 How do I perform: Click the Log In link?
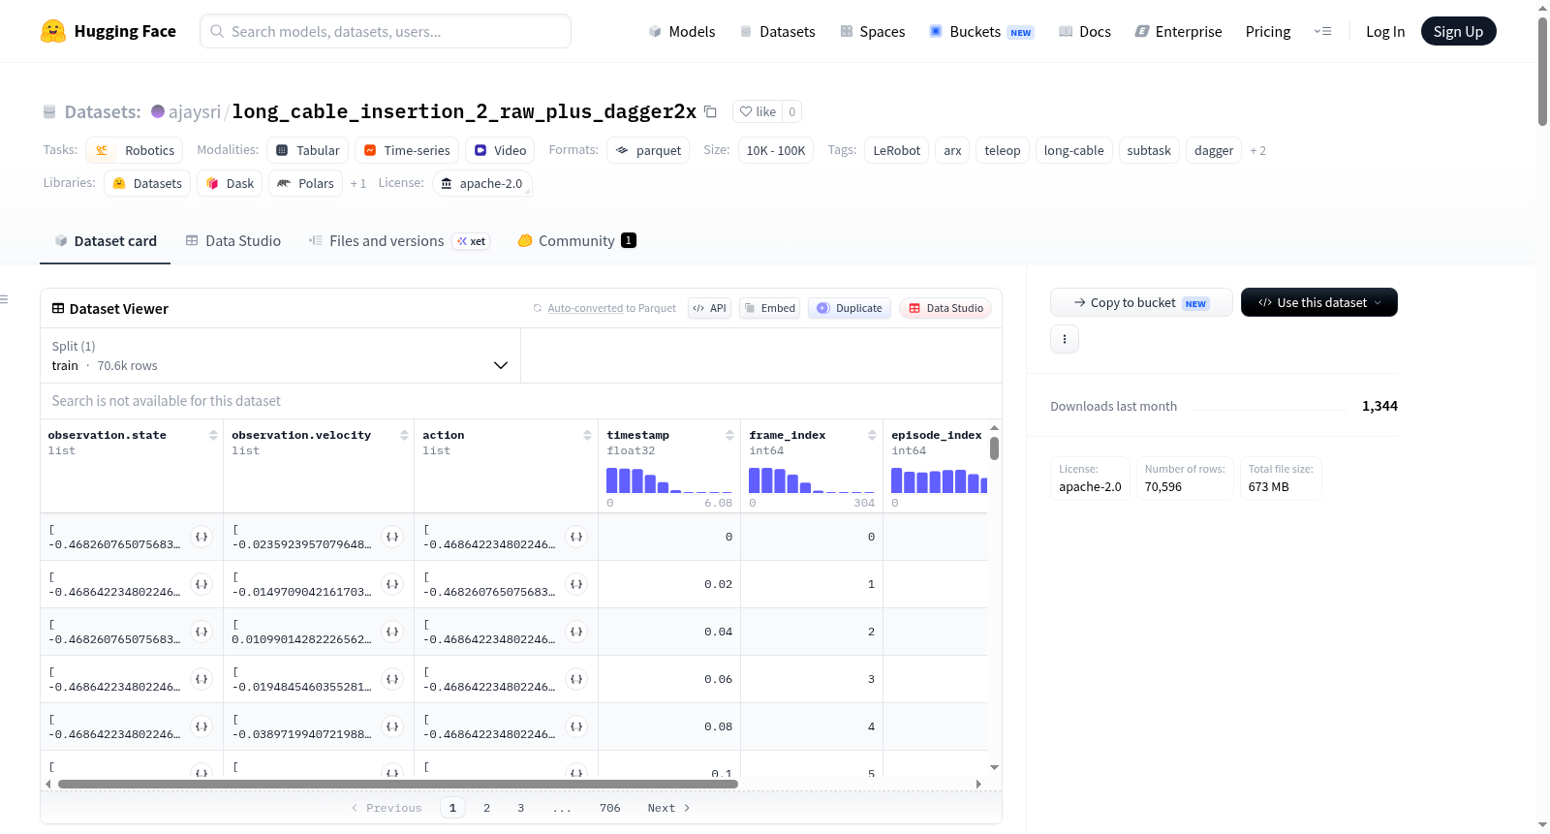[x=1385, y=31]
